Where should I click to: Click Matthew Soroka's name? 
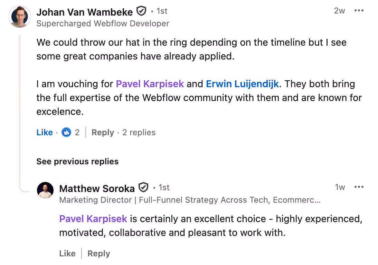click(x=97, y=188)
